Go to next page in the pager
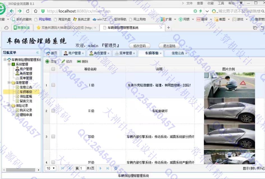 point(101,168)
